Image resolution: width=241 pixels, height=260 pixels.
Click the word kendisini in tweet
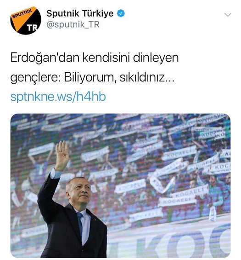point(106,58)
